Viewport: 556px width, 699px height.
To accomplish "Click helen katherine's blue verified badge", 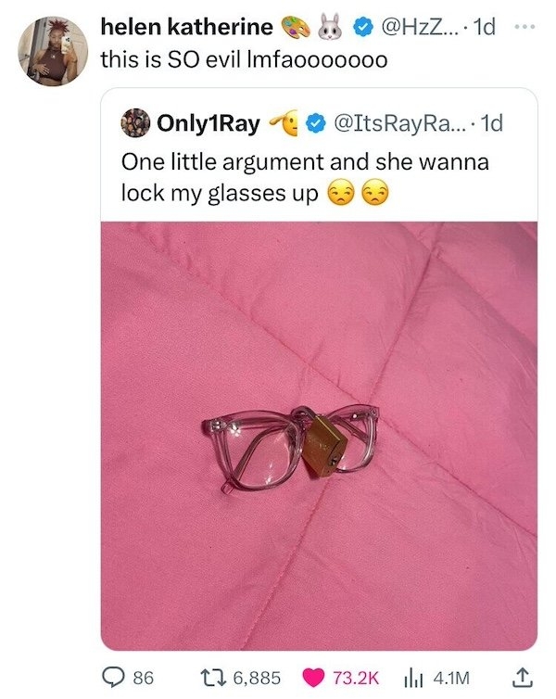I will pyautogui.click(x=363, y=28).
